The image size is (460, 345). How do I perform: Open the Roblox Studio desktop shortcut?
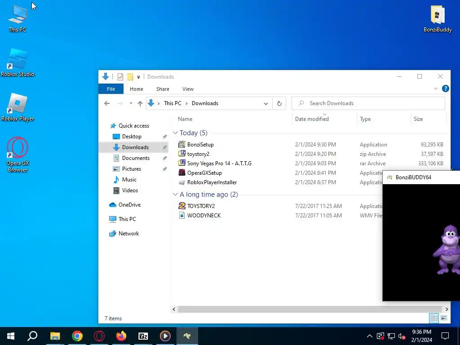tap(18, 62)
